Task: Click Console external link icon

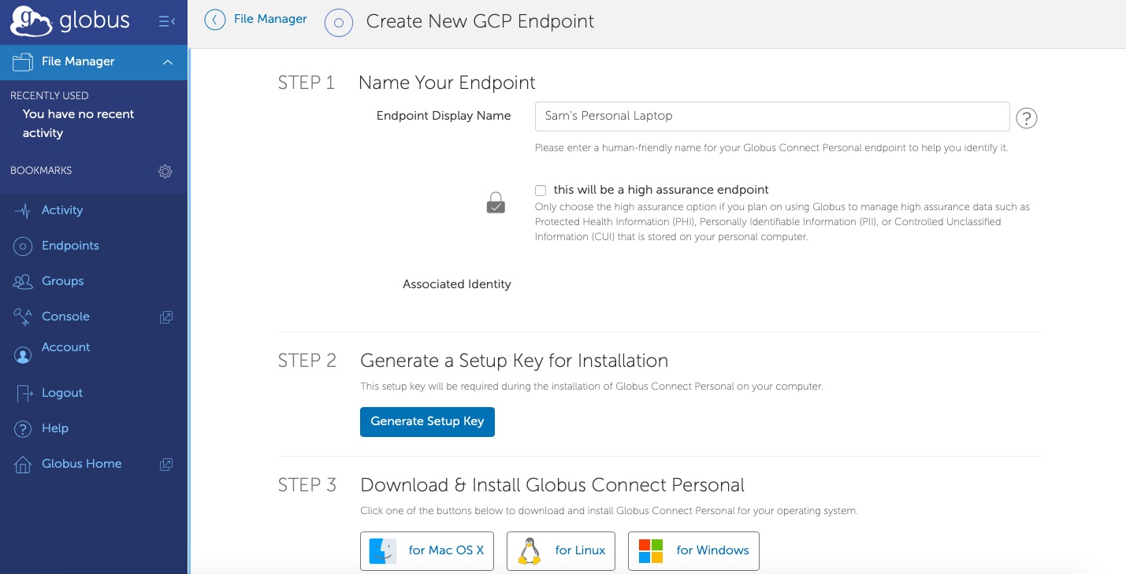Action: [x=166, y=317]
